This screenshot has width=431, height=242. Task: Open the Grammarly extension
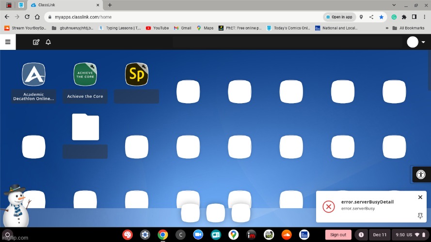tap(394, 17)
